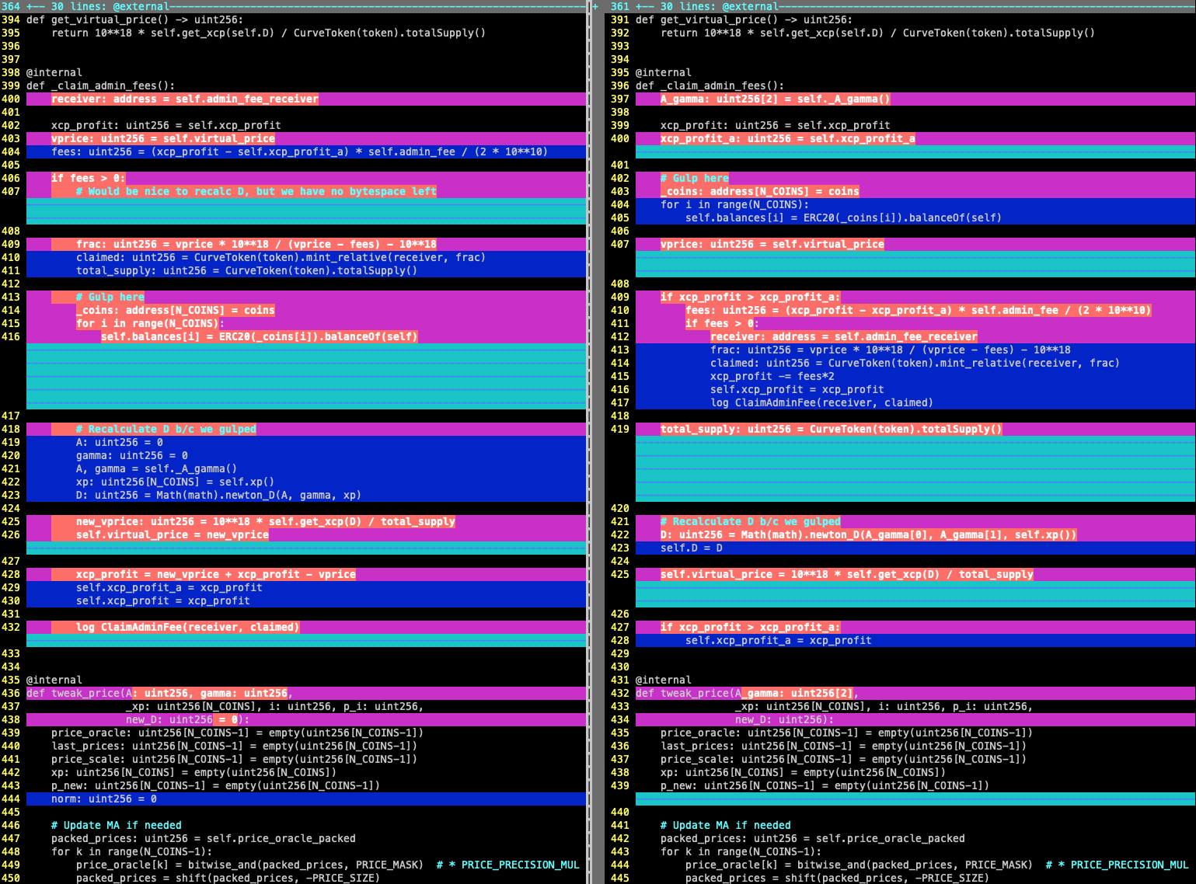Click right pane 'def _claim_admin_fees():' definition

click(710, 85)
